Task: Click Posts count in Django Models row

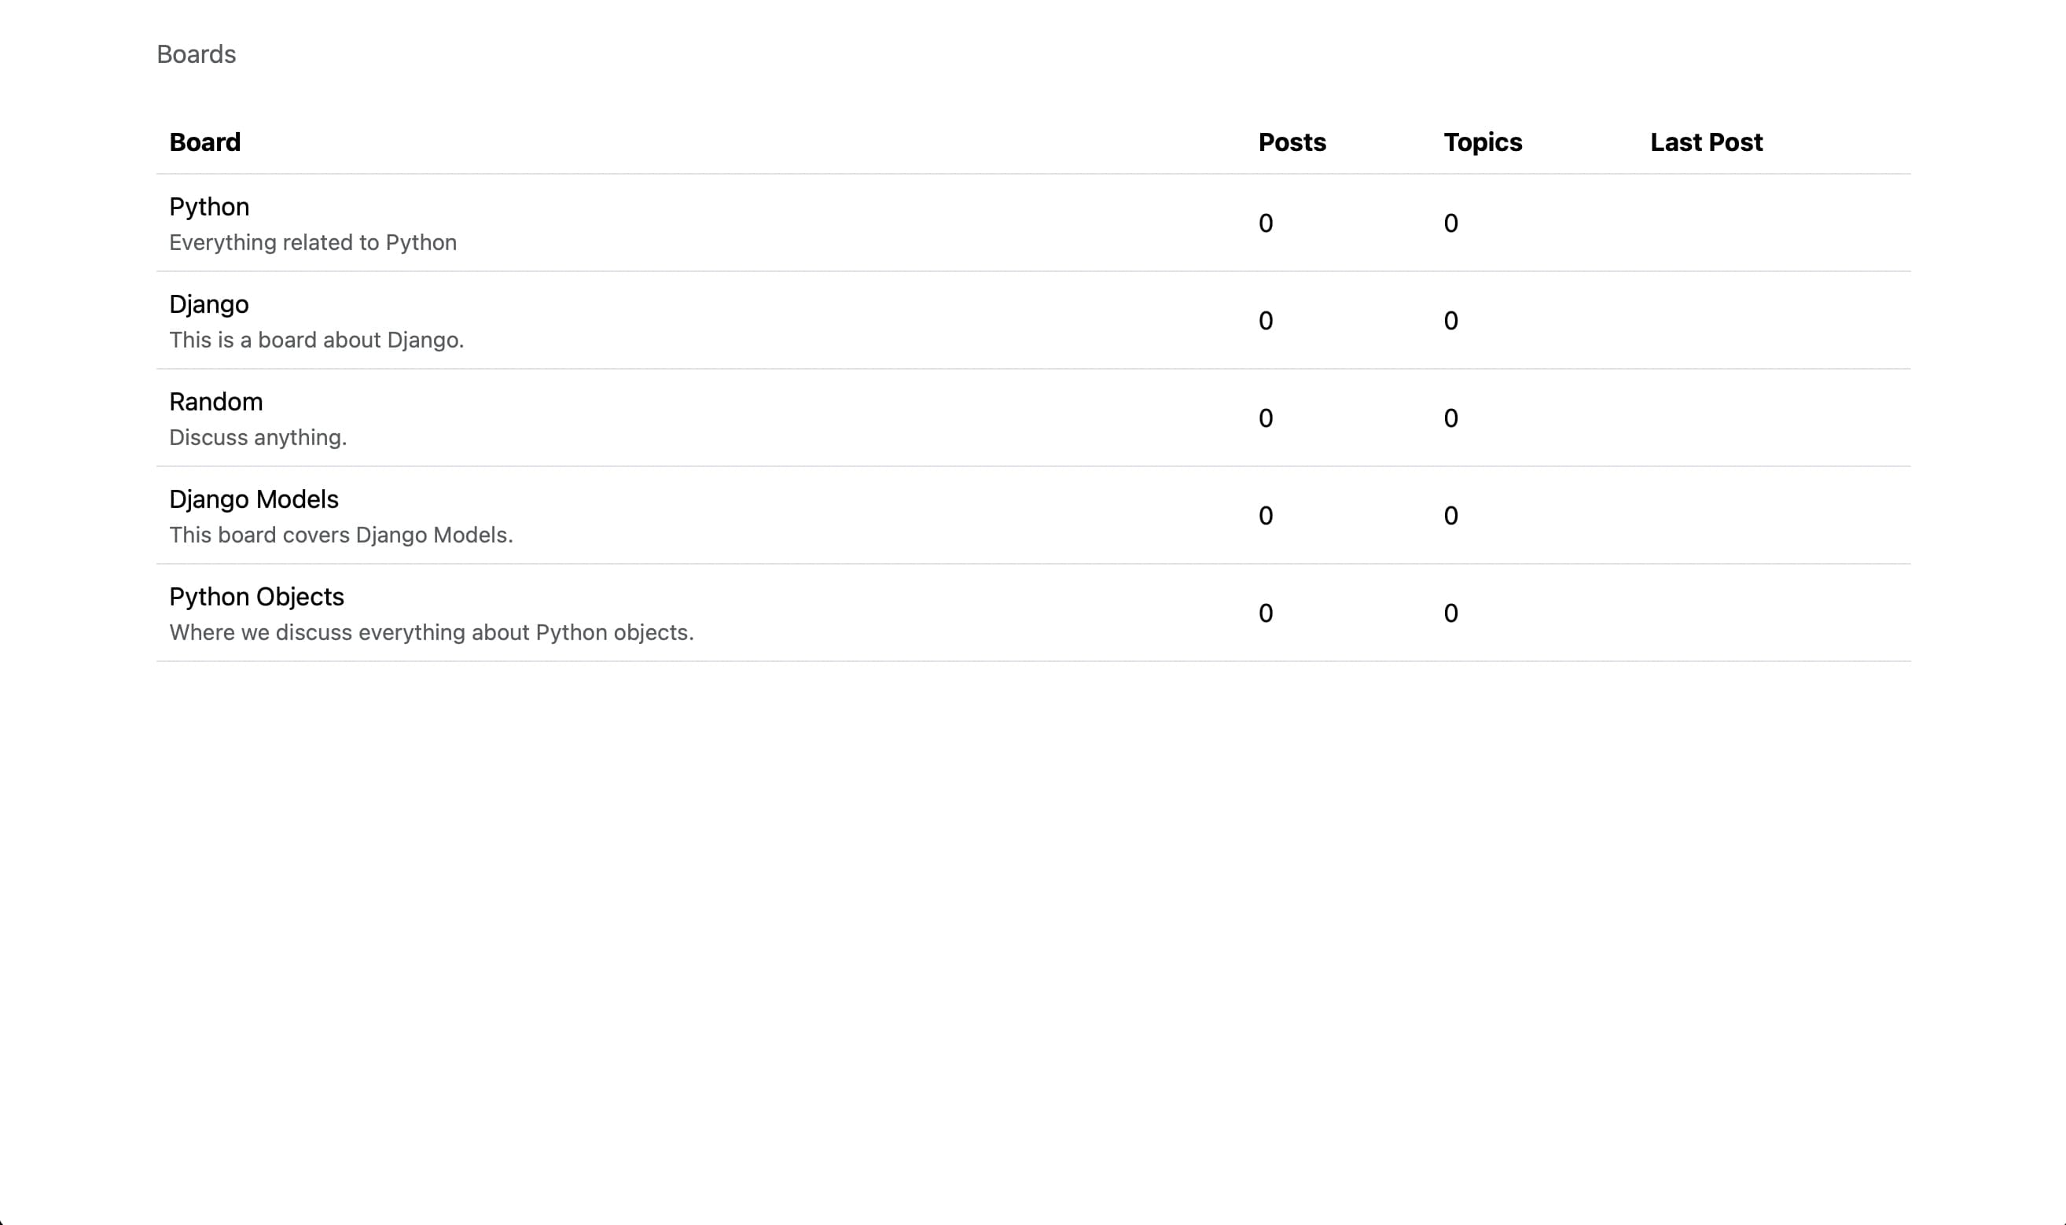Action: pyautogui.click(x=1266, y=515)
